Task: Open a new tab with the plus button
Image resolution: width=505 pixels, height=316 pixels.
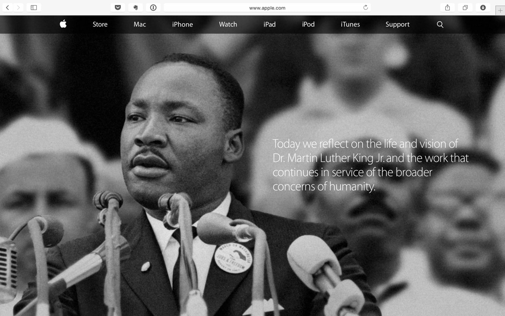Action: pos(500,11)
